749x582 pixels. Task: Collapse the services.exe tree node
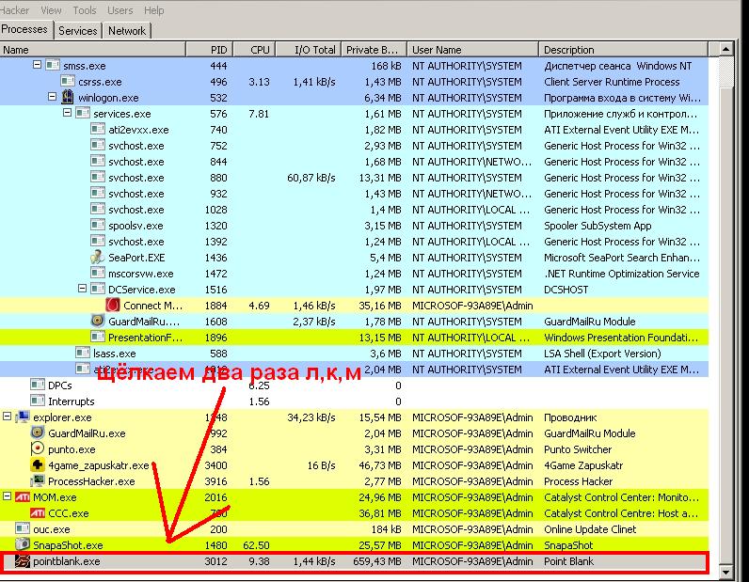tap(68, 113)
